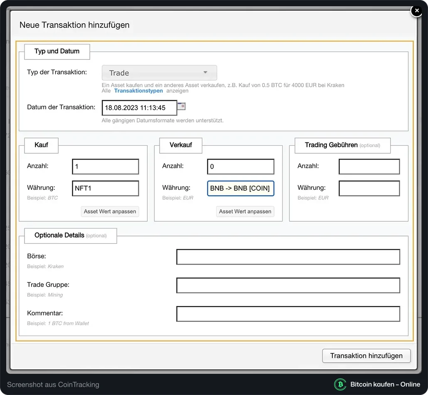Click the Transaktion hinzufügen button
The width and height of the screenshot is (428, 395).
[x=367, y=356]
